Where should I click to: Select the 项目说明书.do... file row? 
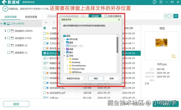[x=91, y=88]
